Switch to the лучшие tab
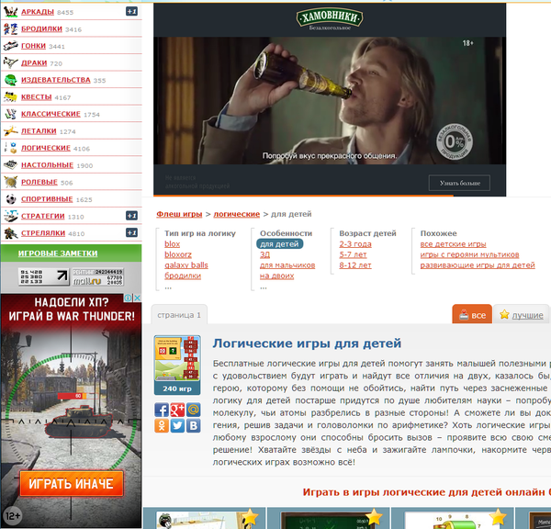Image resolution: width=551 pixels, height=529 pixels. [x=521, y=314]
